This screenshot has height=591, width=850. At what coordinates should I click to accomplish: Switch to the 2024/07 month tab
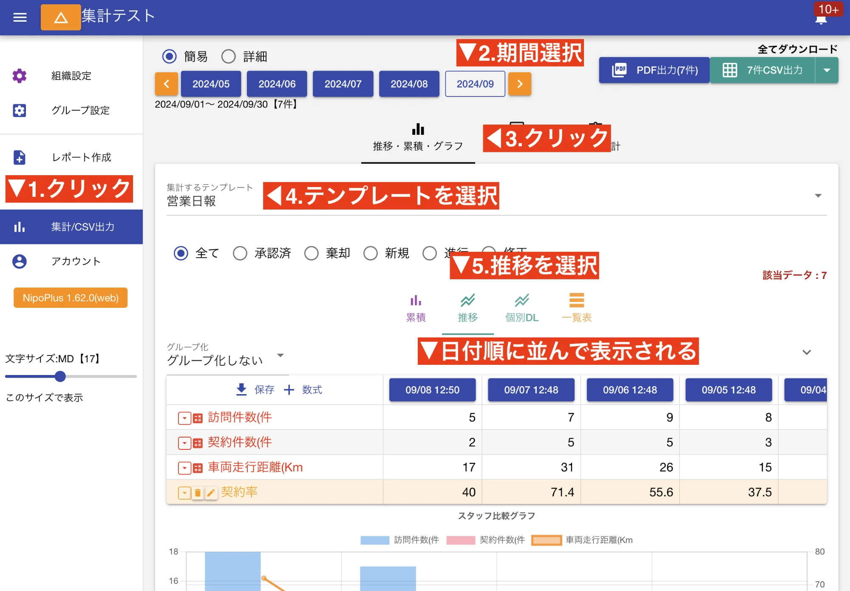click(343, 84)
